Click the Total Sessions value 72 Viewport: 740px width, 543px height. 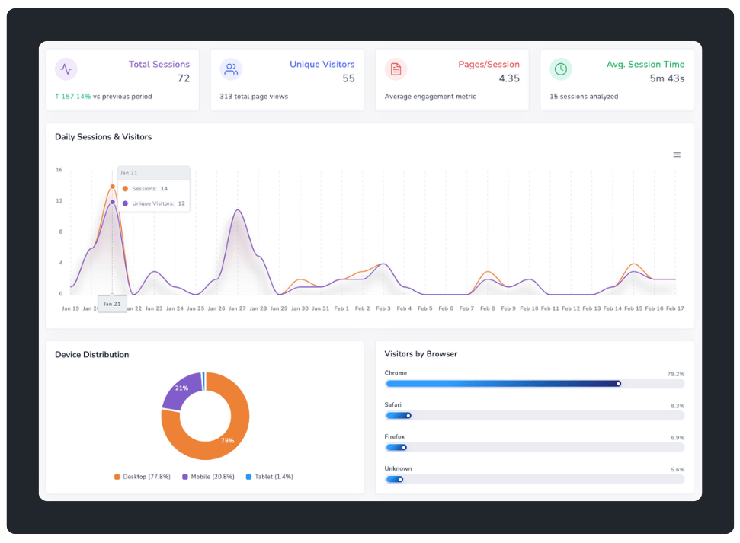tap(184, 77)
